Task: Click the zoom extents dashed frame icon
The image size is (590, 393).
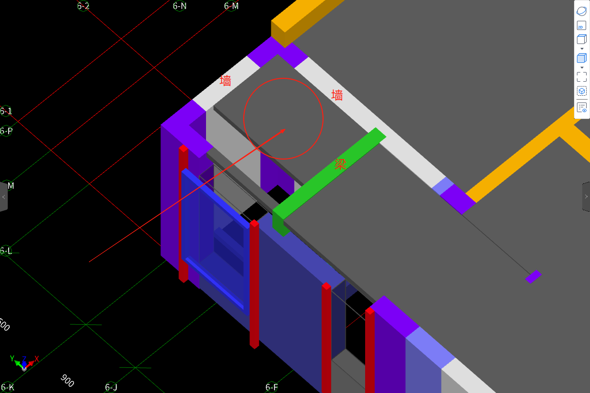Action: [x=582, y=76]
